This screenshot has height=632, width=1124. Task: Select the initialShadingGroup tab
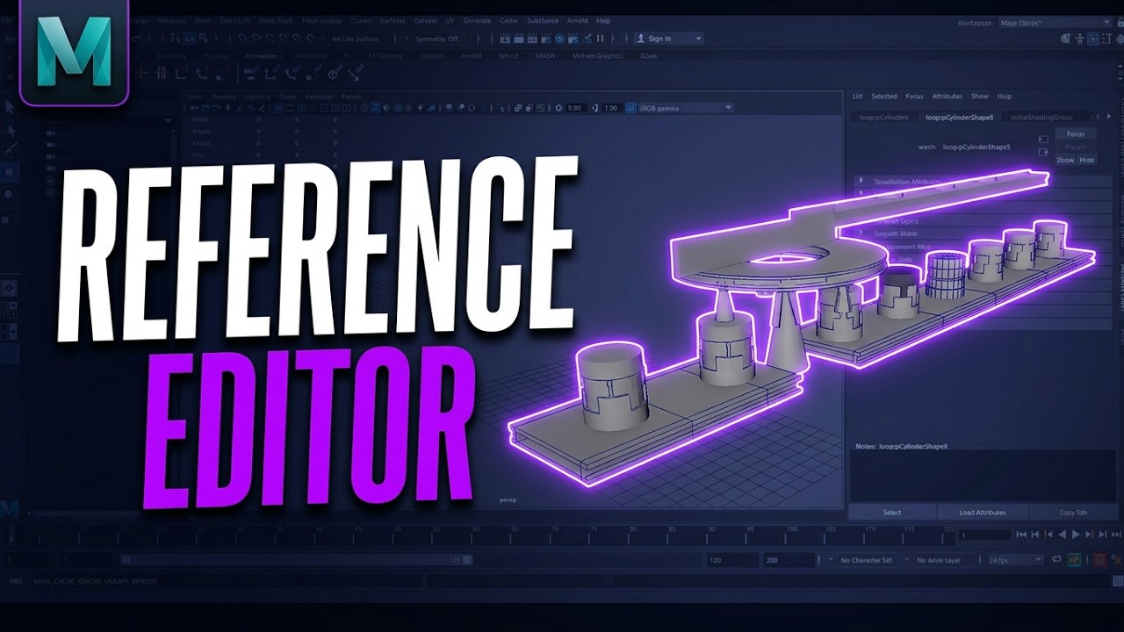click(x=1041, y=117)
